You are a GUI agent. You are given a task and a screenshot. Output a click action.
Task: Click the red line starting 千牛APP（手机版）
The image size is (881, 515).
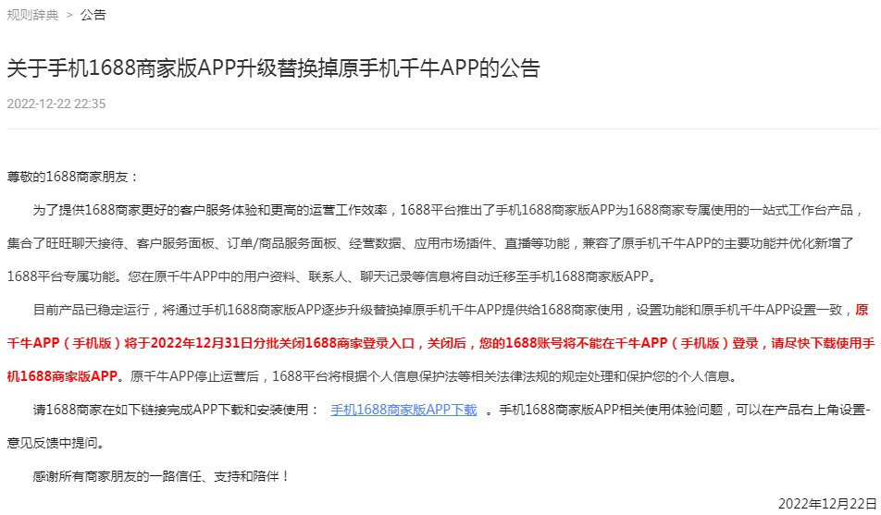click(440, 343)
